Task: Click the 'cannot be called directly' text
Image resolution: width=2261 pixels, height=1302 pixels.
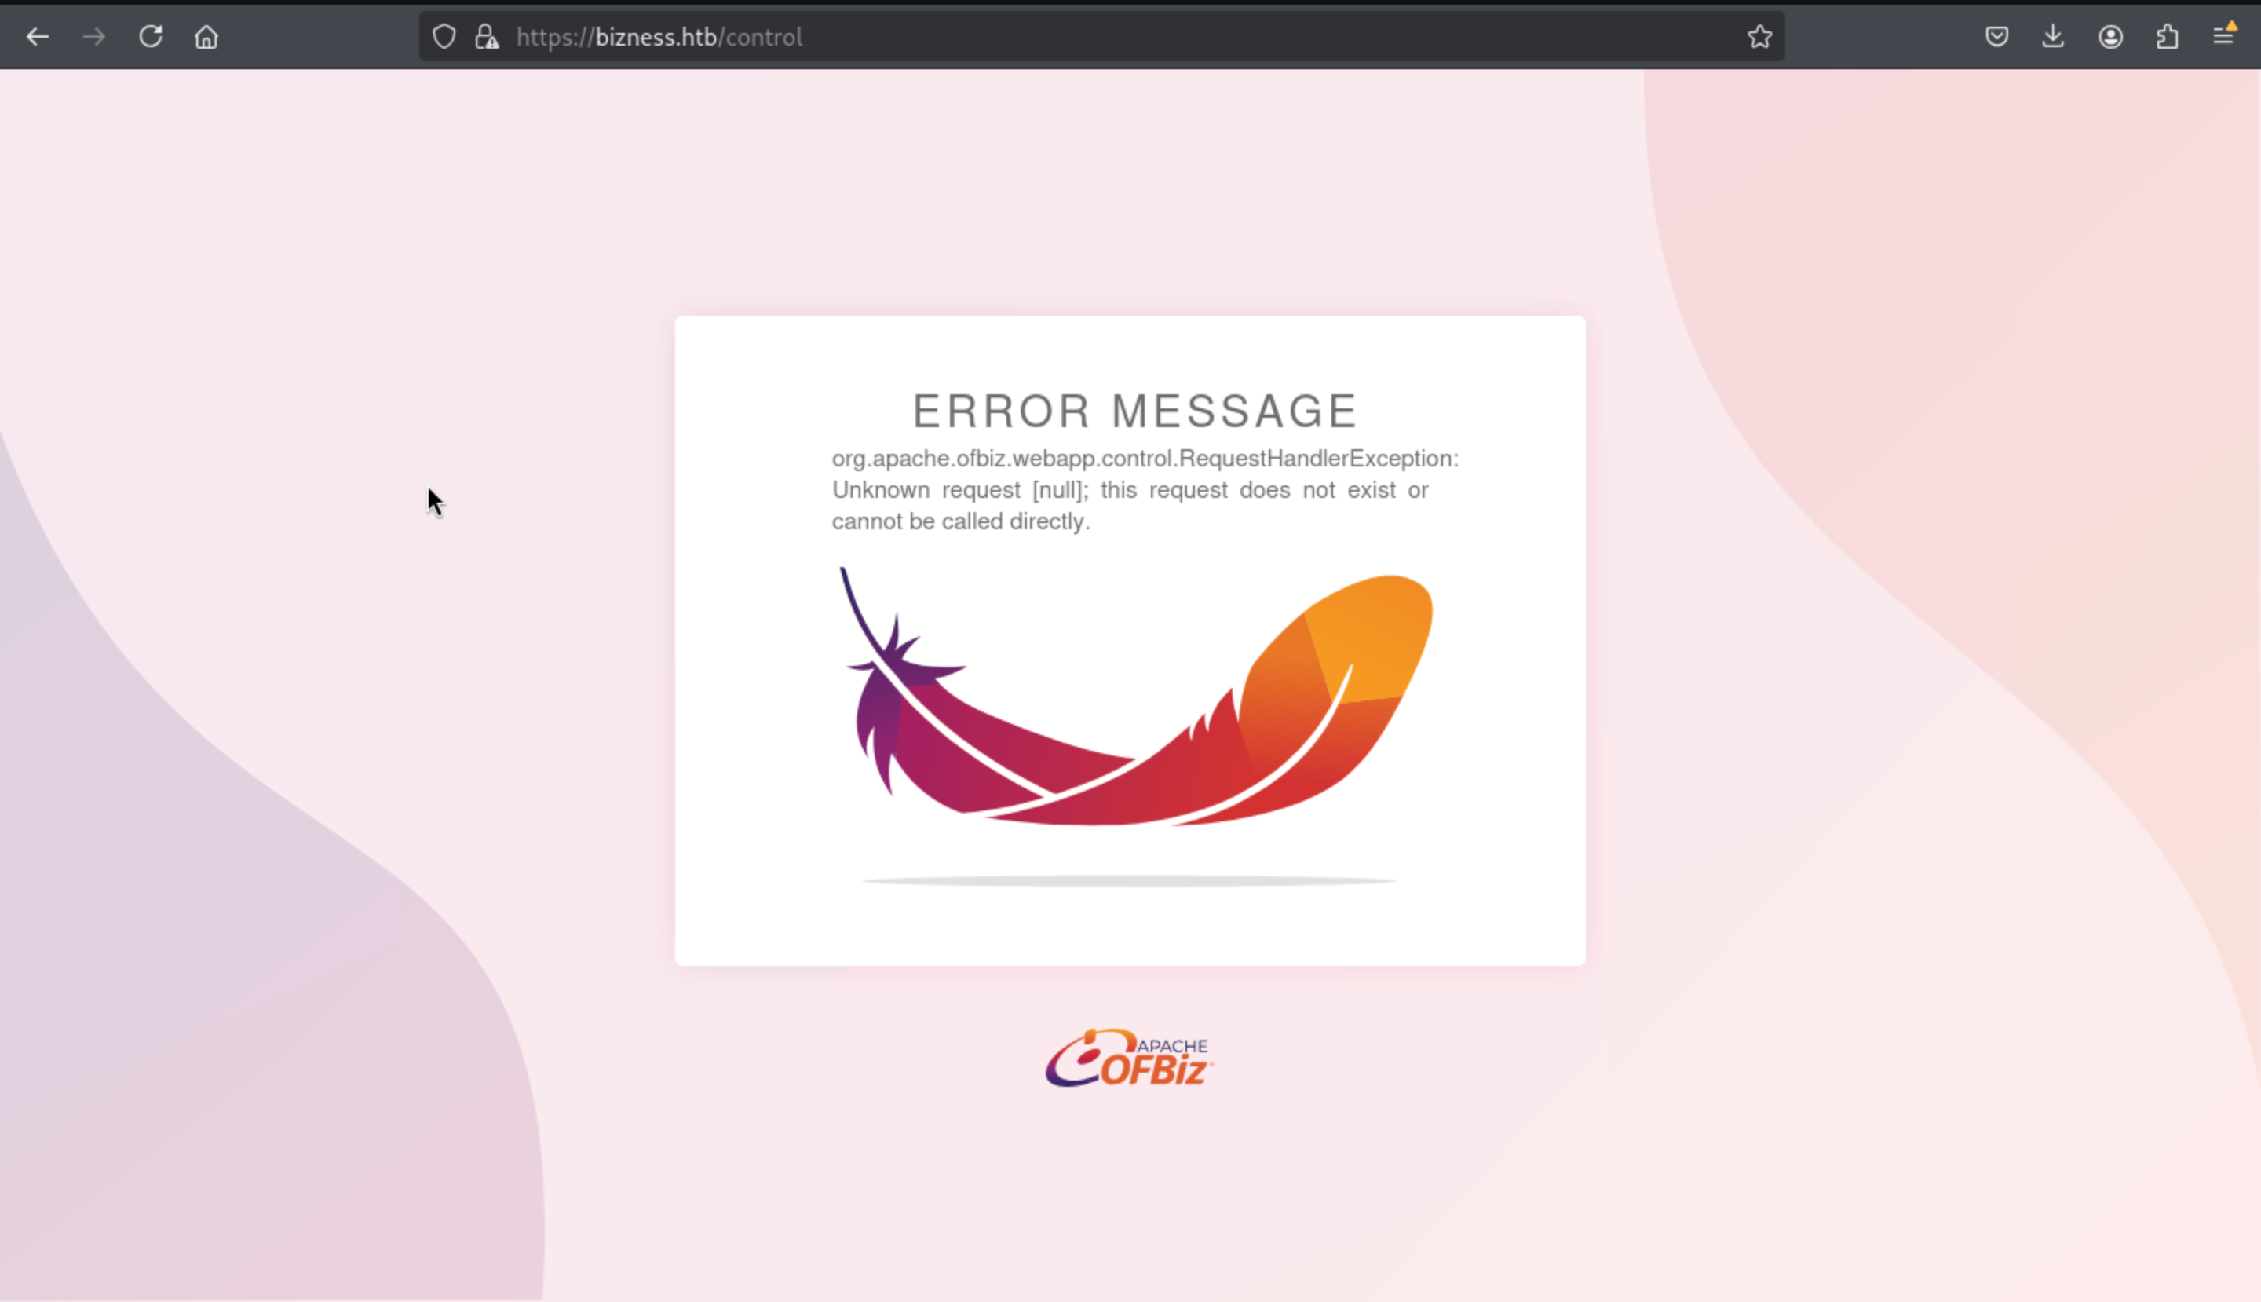Action: 960,521
